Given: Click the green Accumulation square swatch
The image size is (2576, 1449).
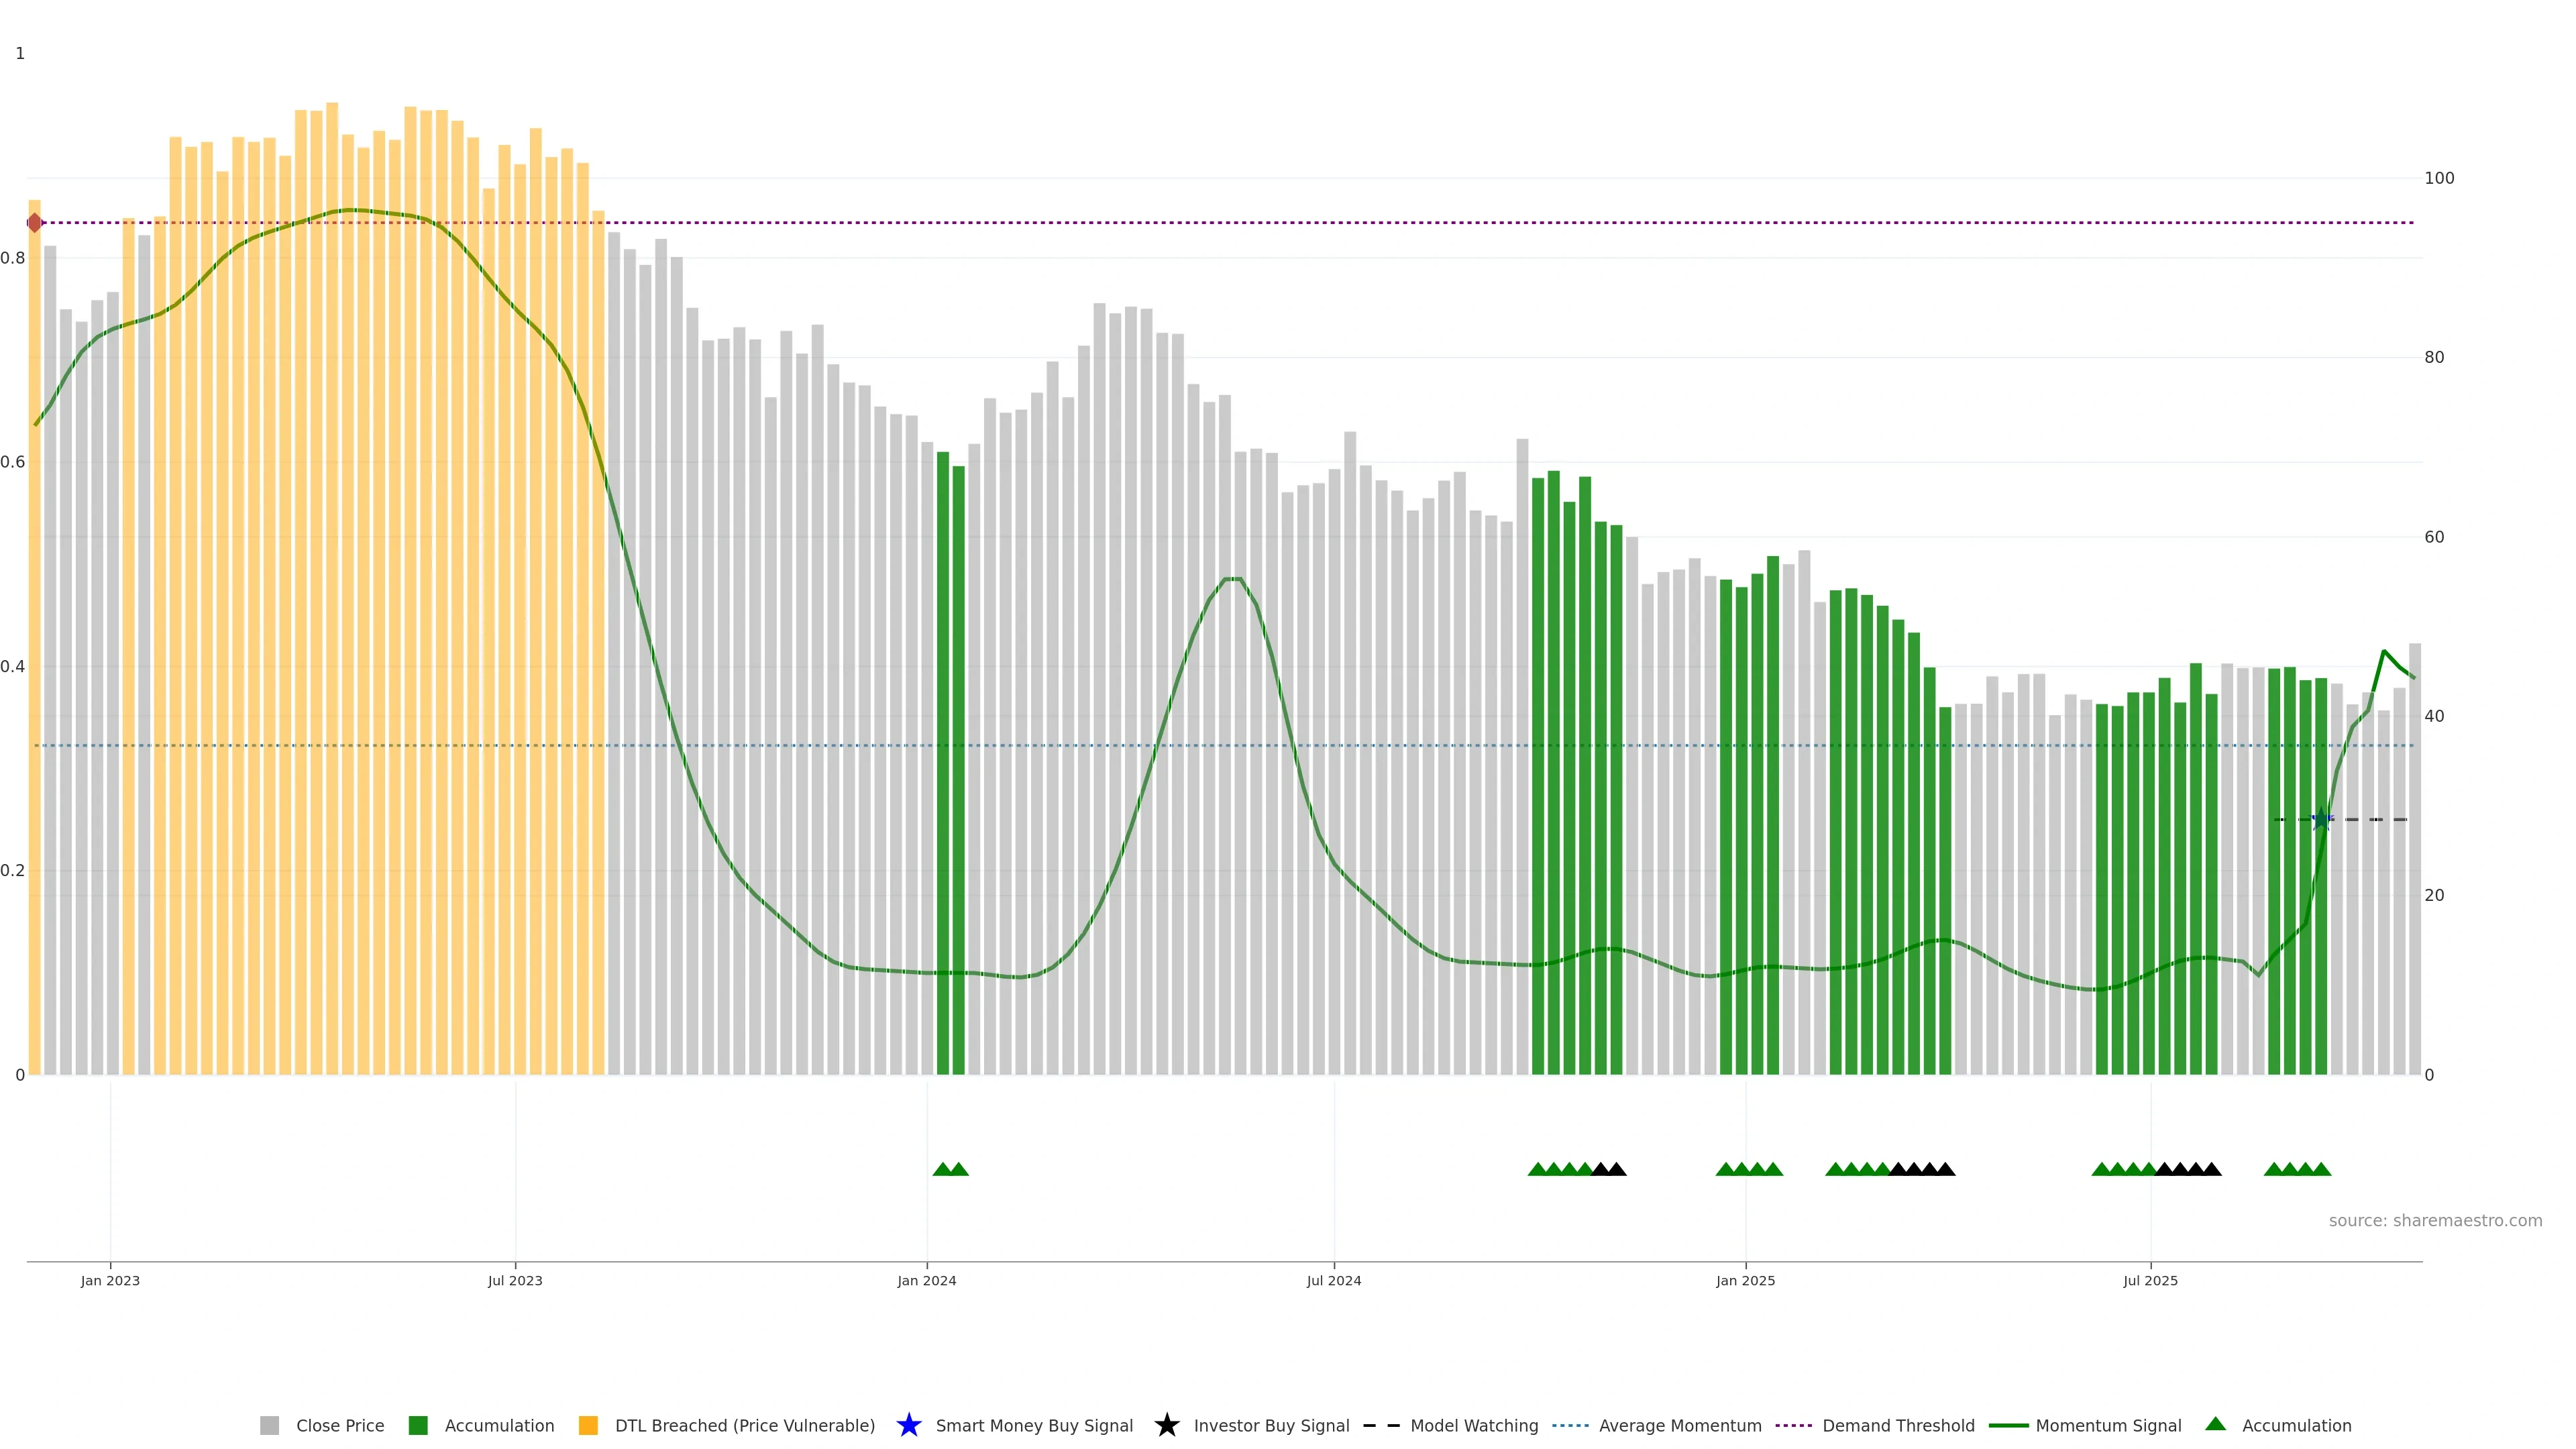Looking at the screenshot, I should click(x=418, y=1425).
